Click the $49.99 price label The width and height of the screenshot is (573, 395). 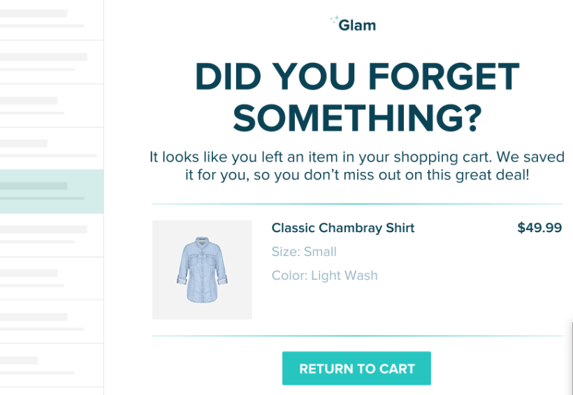539,227
